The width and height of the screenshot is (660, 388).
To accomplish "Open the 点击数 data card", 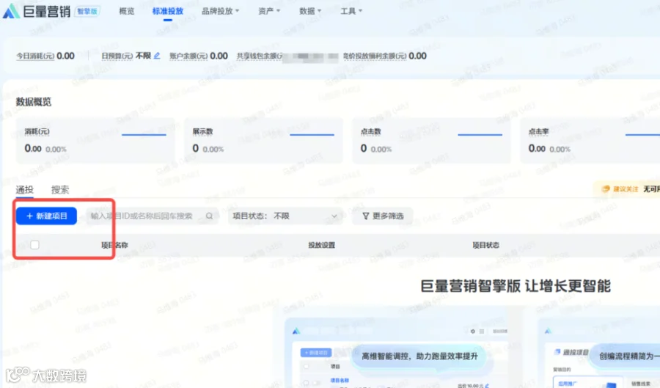I will click(x=431, y=141).
